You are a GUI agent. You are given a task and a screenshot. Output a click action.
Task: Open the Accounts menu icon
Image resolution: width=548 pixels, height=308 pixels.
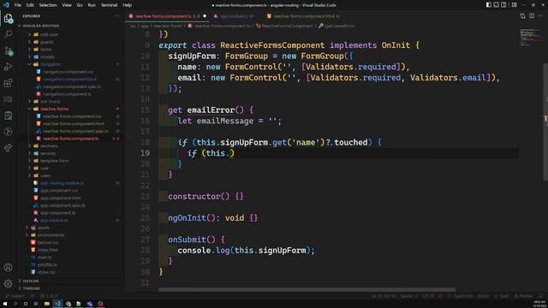(8, 268)
